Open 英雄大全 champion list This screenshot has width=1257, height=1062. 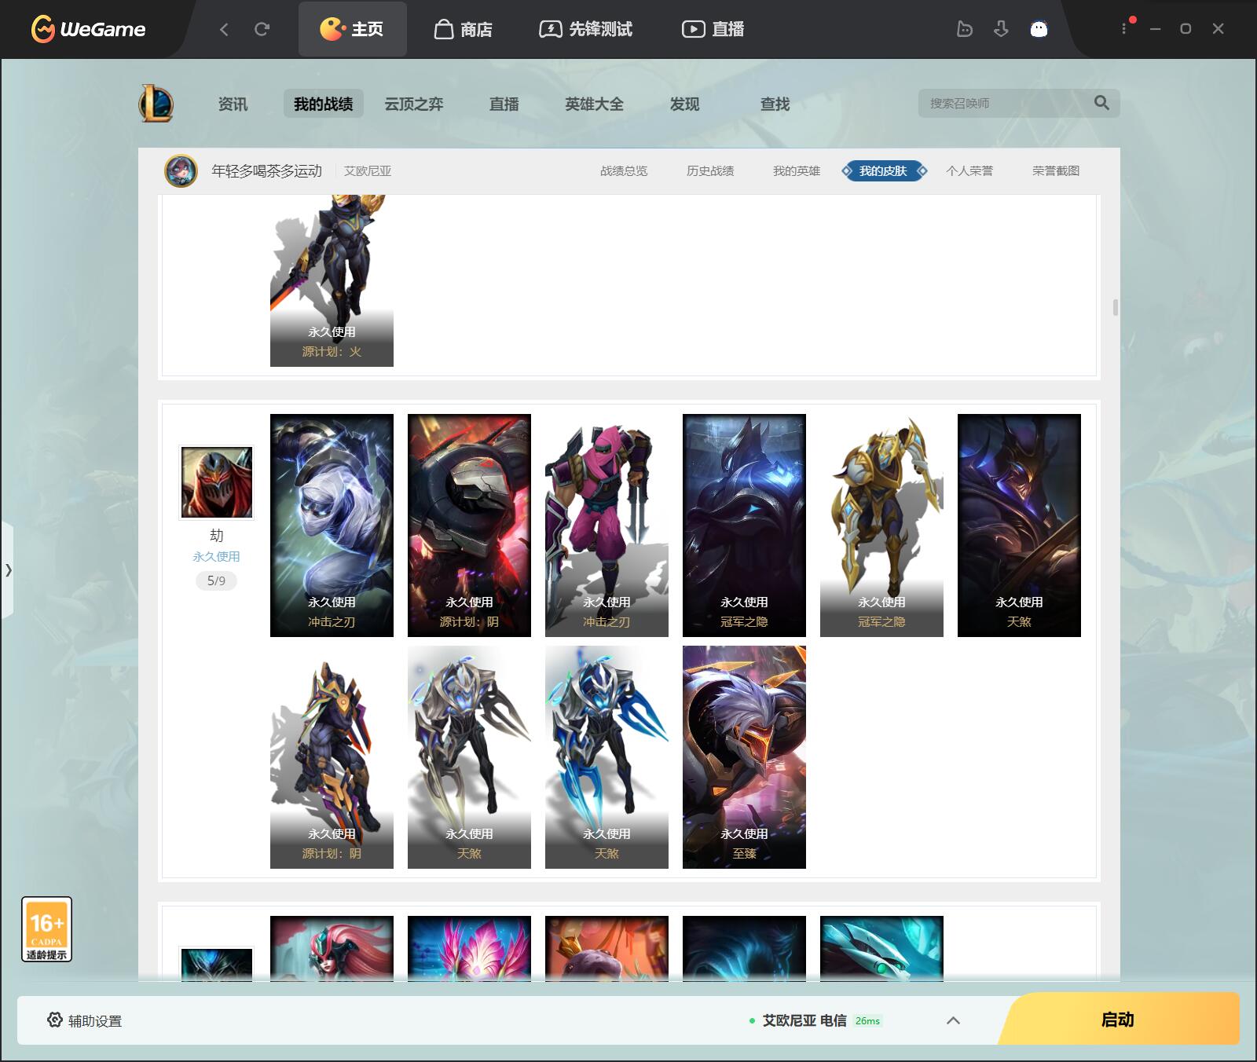[594, 104]
